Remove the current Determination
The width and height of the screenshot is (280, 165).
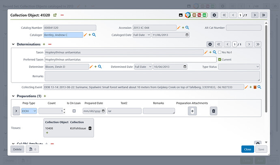[x=50, y=44]
